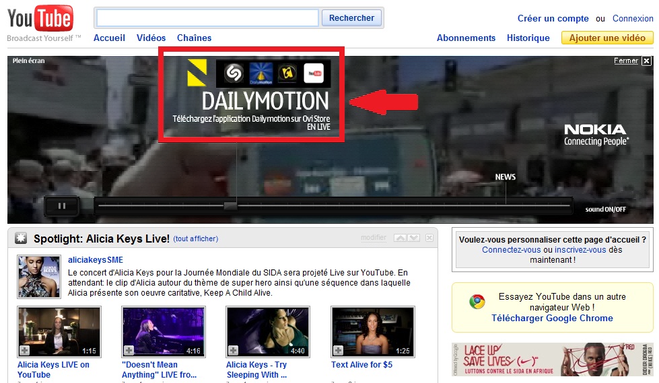Focus the YouTube search field

pos(207,18)
